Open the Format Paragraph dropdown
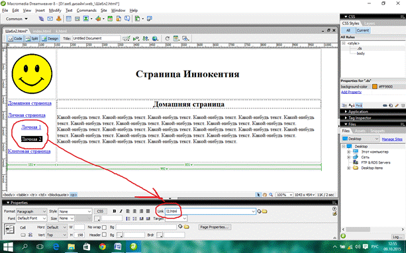This screenshot has height=253, width=406. pos(31,211)
